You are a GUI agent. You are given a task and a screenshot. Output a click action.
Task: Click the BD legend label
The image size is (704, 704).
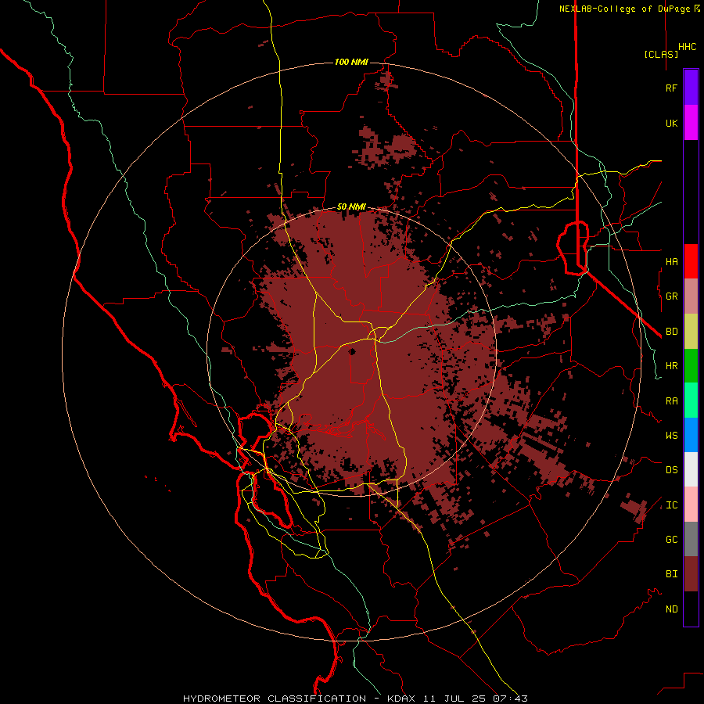pos(671,332)
